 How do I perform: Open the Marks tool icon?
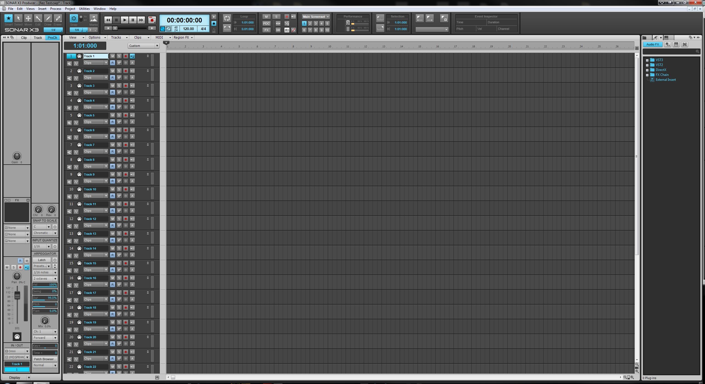[94, 19]
